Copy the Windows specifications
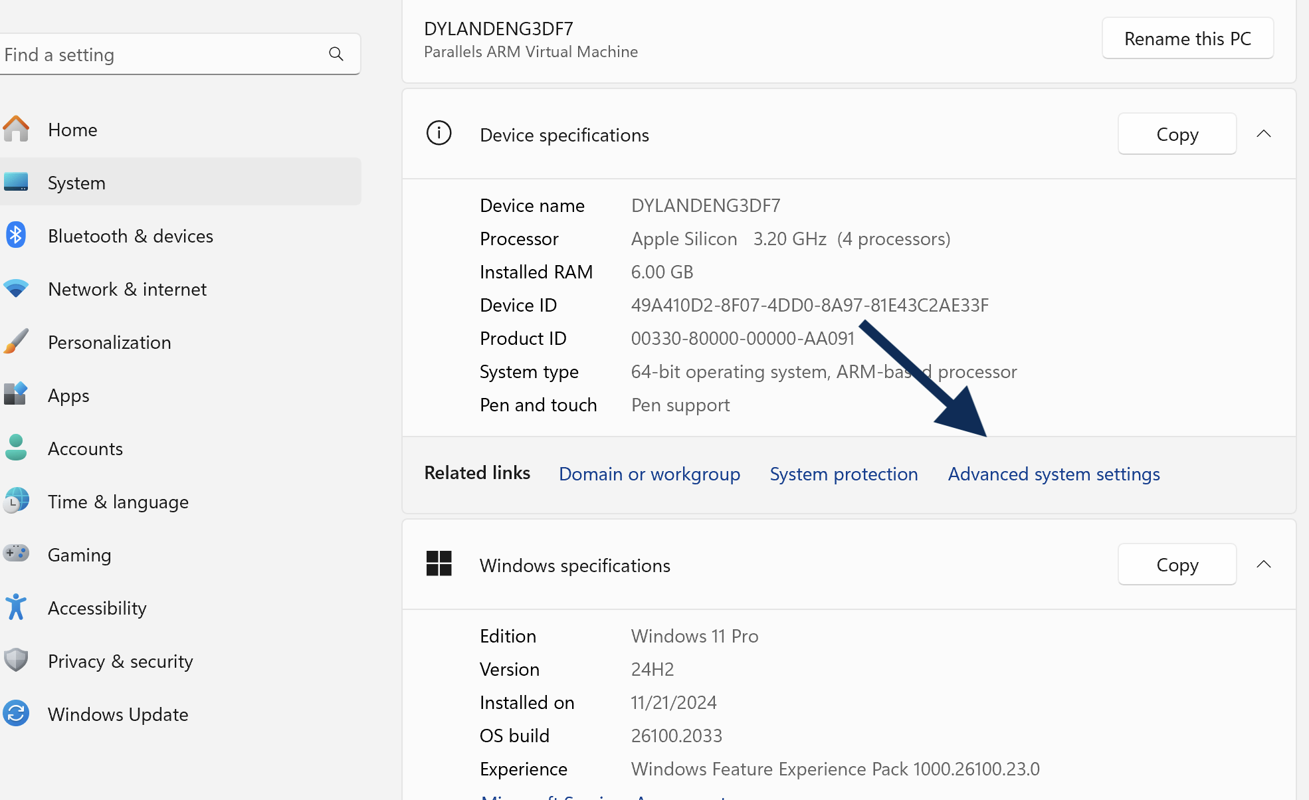The image size is (1309, 800). point(1177,564)
